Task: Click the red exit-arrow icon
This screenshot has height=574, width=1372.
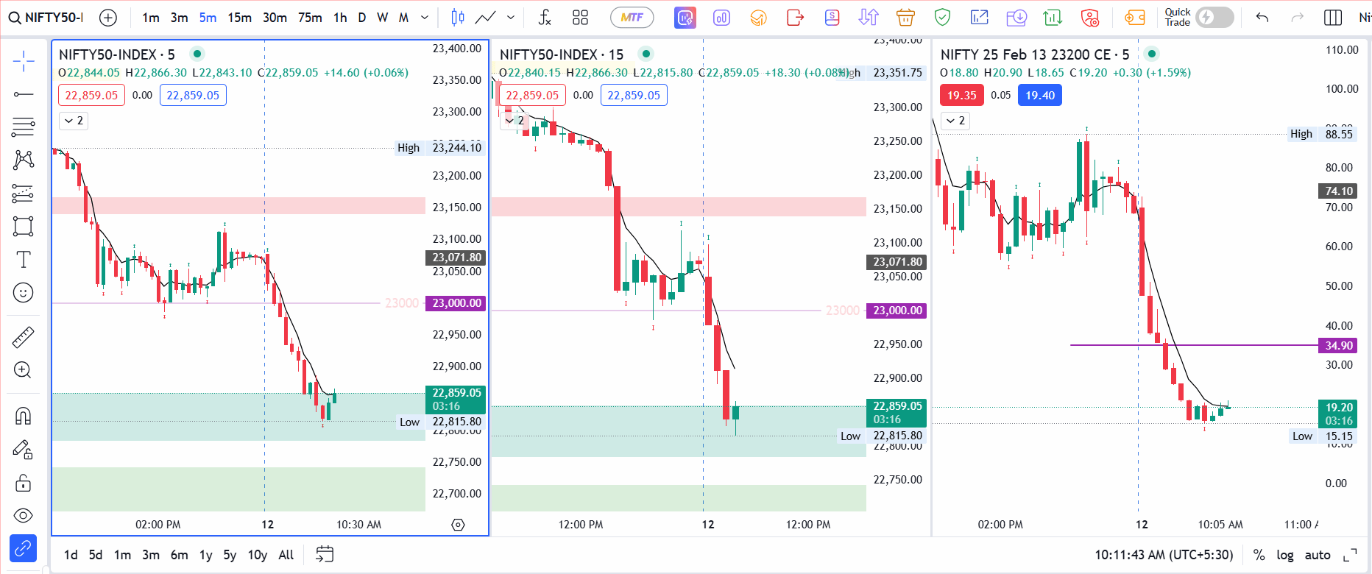Action: point(795,17)
